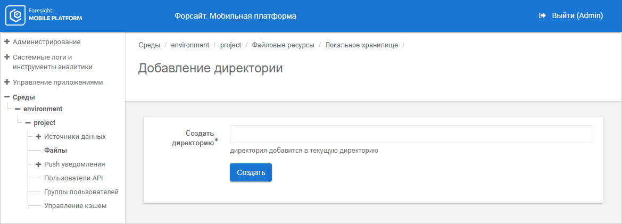
Task: Collapse the Среды tree section
Action: 7,97
